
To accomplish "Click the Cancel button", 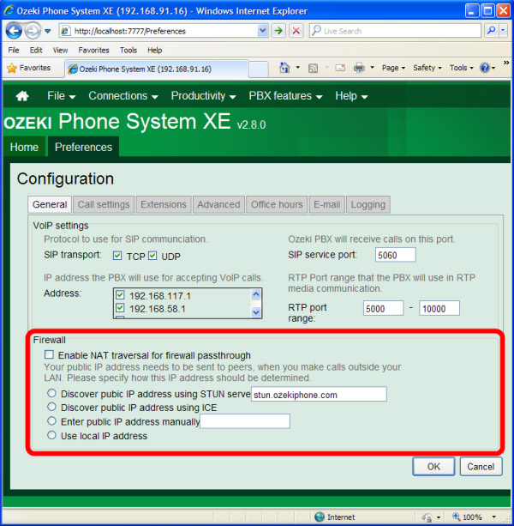I will [x=481, y=466].
